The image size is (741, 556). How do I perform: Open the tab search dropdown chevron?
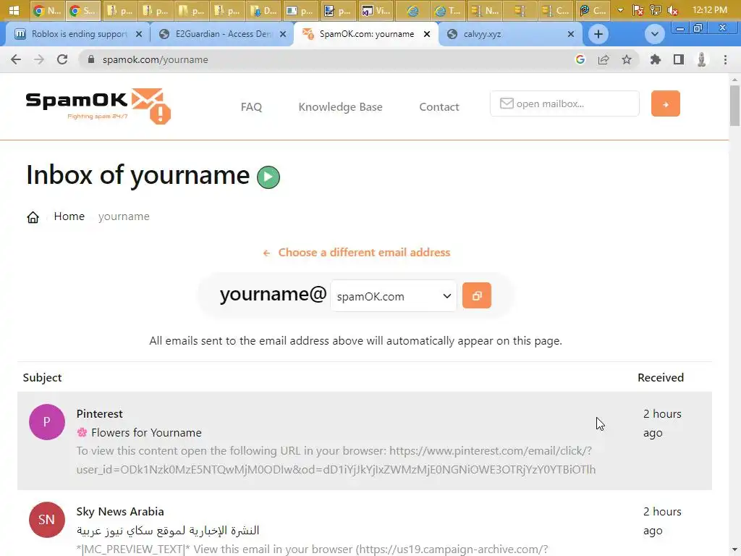pyautogui.click(x=654, y=34)
